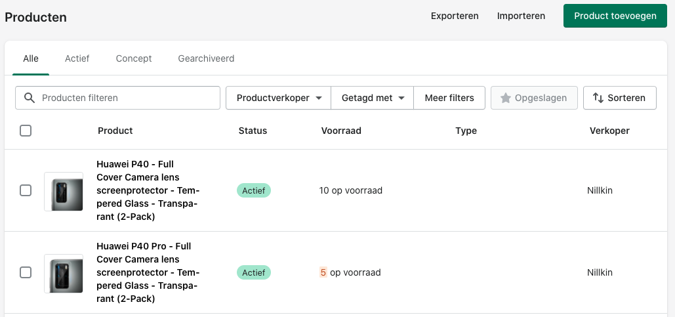Click the Producten page heading
675x317 pixels.
(x=35, y=17)
